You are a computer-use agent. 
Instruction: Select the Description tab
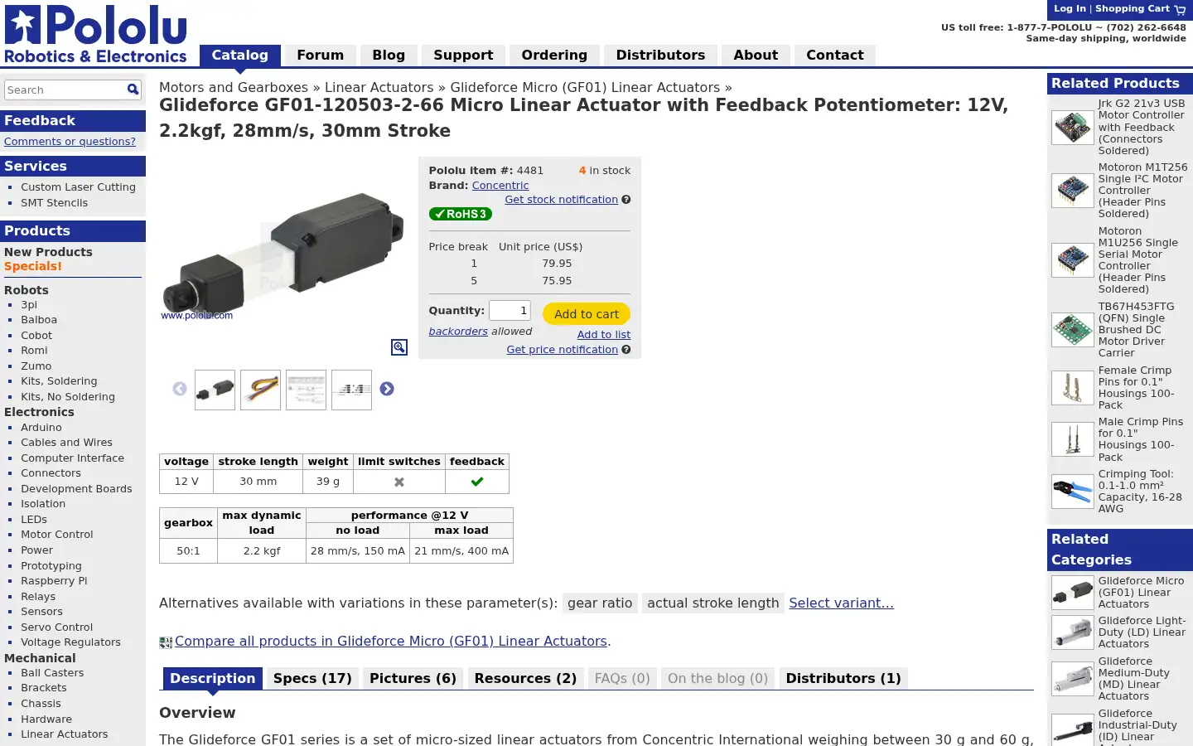point(213,678)
